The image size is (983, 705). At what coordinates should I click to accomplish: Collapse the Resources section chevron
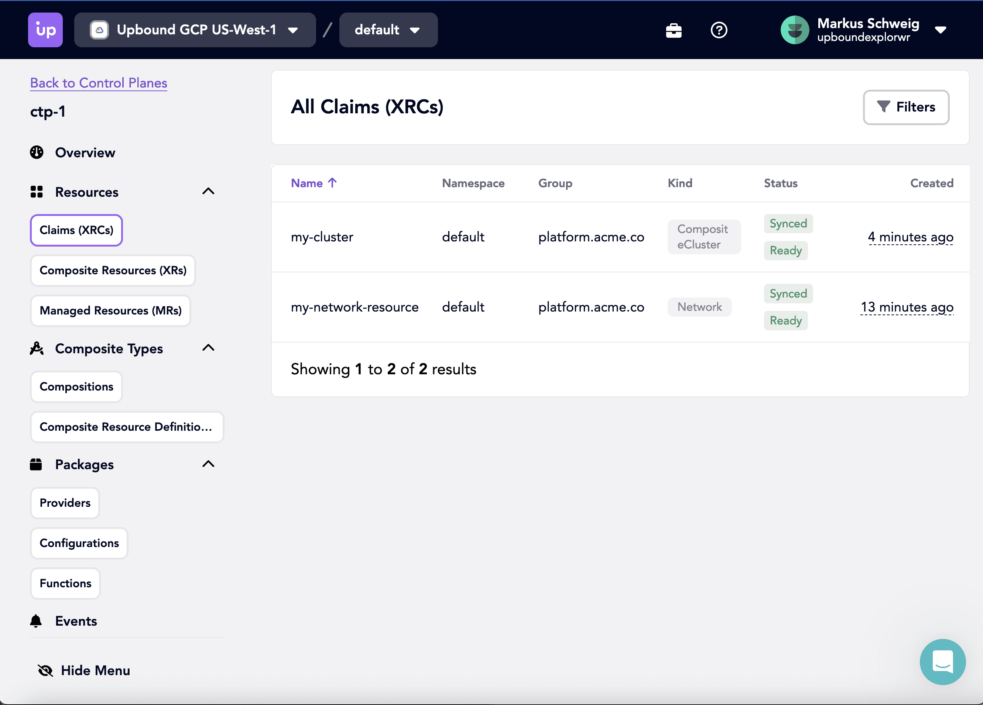coord(209,191)
